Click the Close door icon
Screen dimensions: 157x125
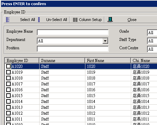pyautogui.click(x=110, y=20)
